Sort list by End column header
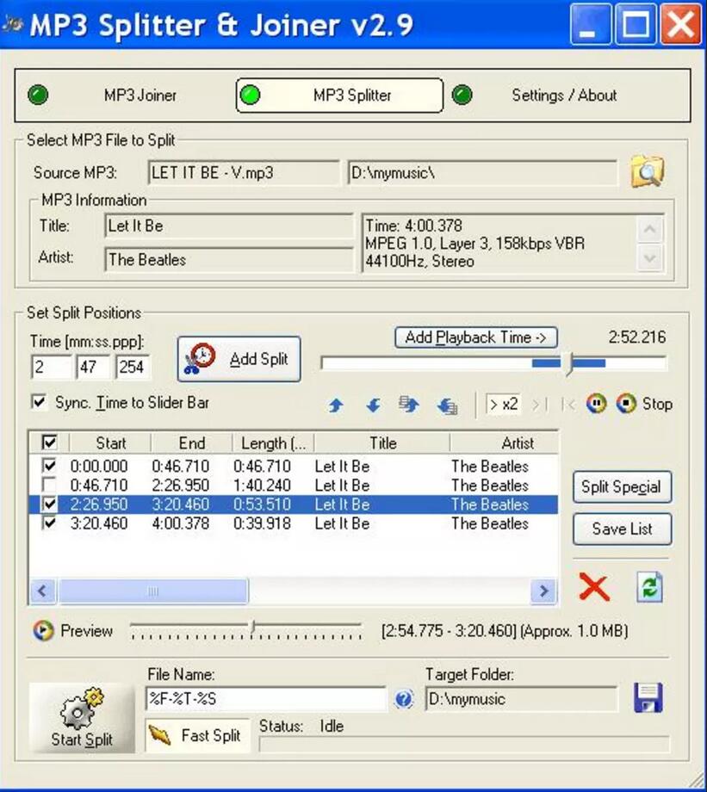707x792 pixels. click(191, 443)
